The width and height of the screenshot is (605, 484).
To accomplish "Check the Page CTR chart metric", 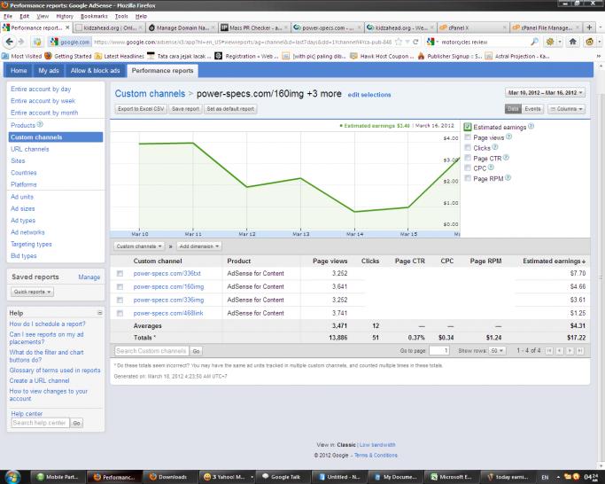I will coord(468,158).
